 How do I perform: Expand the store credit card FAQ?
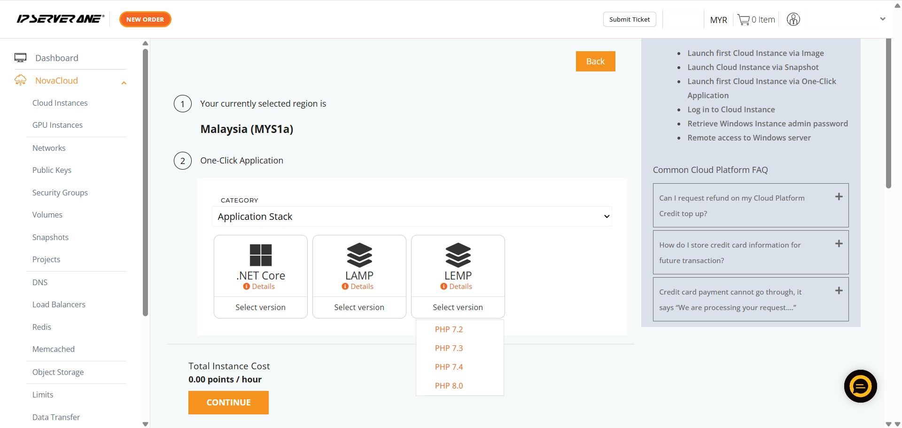coord(839,244)
